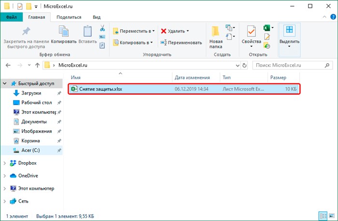
Task: Open Quick Access Toolbar customize arrow
Action: pos(36,6)
